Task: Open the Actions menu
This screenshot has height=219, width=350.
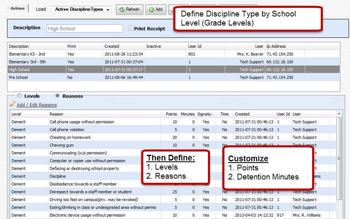Action: [17, 9]
